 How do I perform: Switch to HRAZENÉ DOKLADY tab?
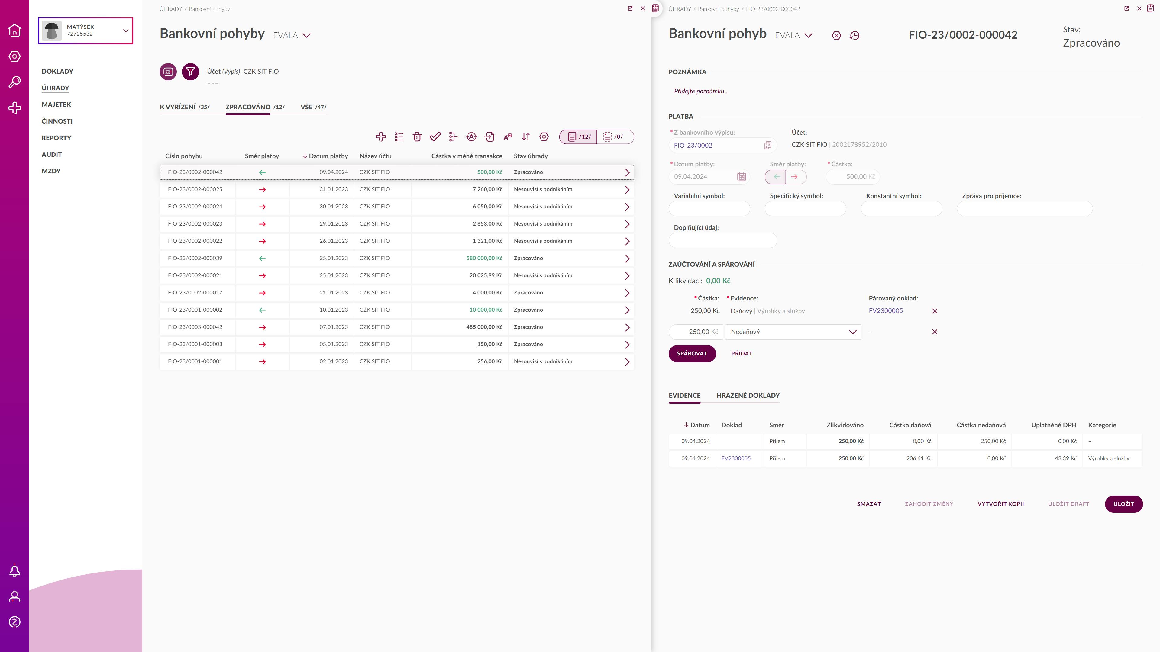click(748, 396)
